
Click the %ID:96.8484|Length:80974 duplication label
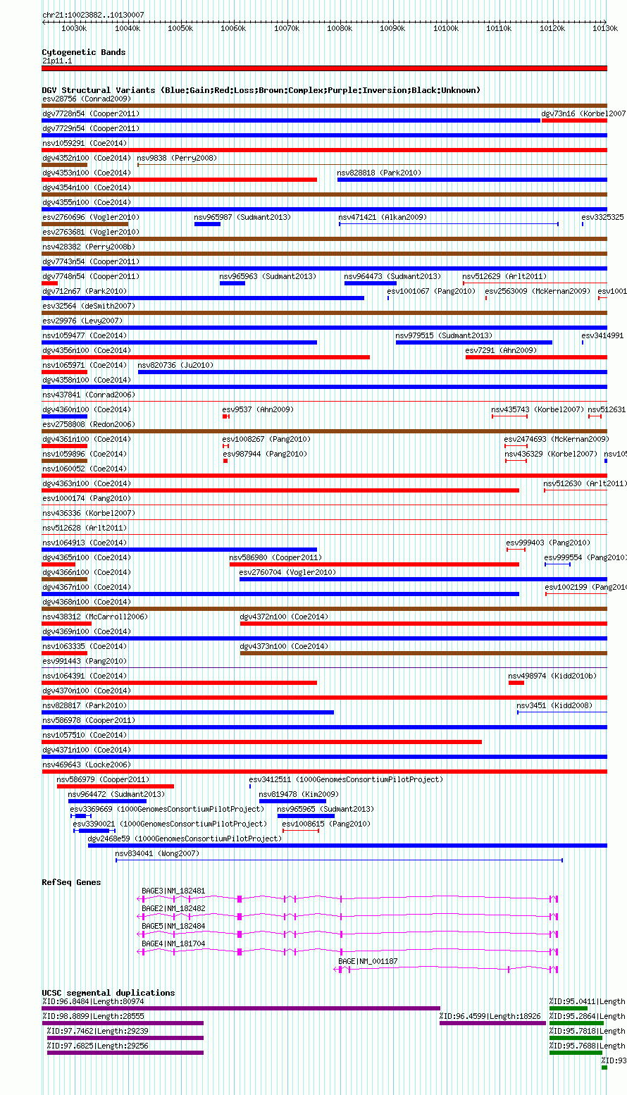coord(93,1002)
